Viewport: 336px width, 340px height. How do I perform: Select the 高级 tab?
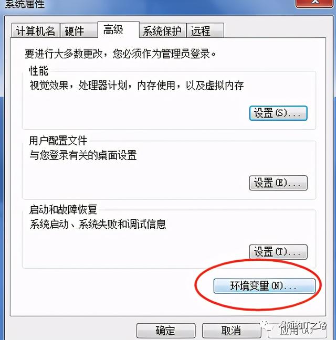click(119, 29)
